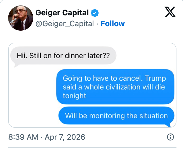
Task: Click the @Geiger_Capital handle
Action: [x=65, y=24]
